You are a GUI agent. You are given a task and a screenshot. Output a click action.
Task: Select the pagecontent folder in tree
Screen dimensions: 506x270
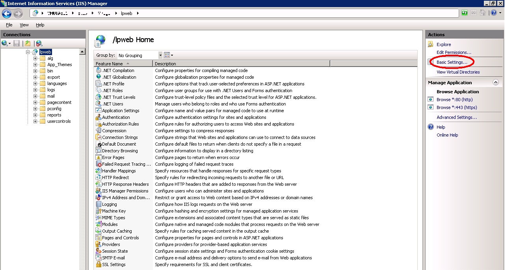pyautogui.click(x=59, y=102)
